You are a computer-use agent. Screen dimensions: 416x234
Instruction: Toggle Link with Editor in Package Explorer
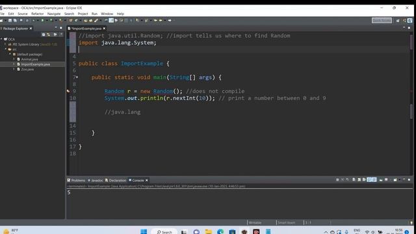point(49,34)
